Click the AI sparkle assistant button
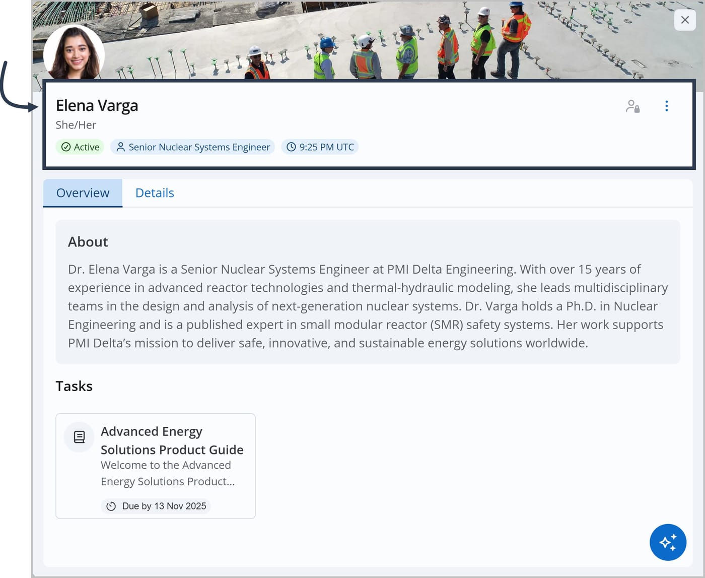 [x=668, y=542]
